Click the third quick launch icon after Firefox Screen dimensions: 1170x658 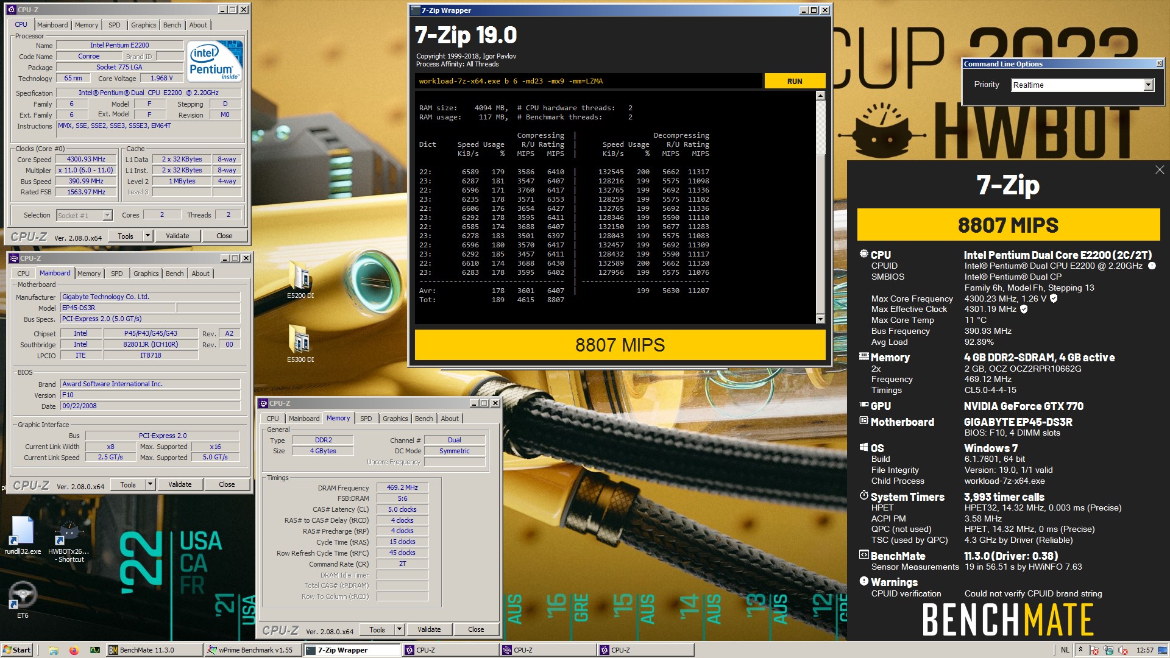(x=94, y=650)
